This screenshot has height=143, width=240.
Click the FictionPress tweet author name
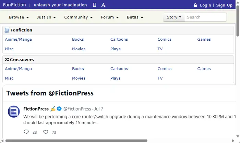[x=36, y=109]
